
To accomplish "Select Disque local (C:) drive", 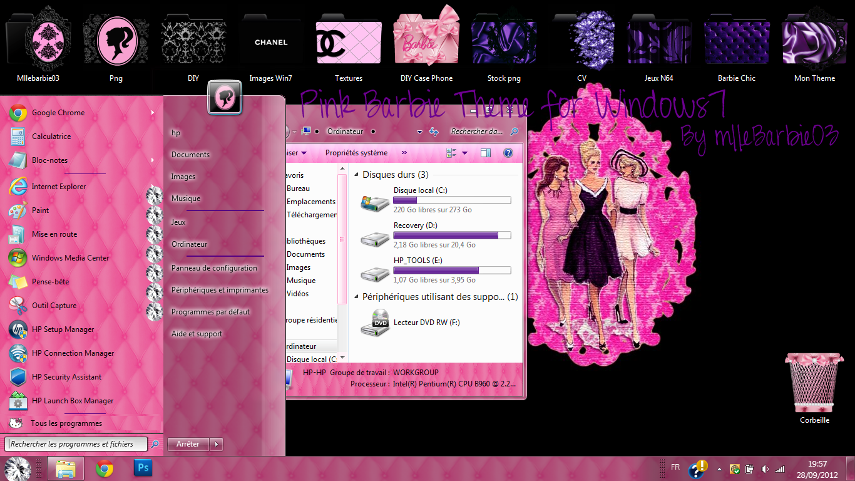I will coord(436,200).
